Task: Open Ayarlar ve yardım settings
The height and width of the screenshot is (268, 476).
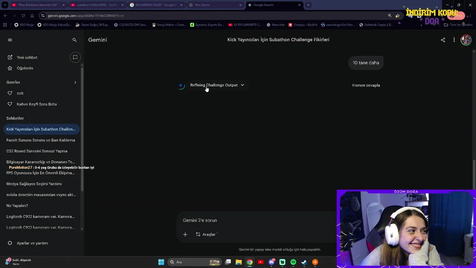Action: [32, 243]
